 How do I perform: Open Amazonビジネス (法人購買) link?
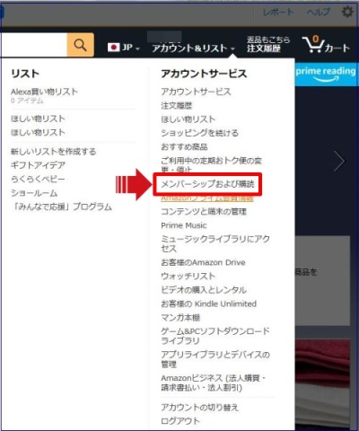(214, 383)
